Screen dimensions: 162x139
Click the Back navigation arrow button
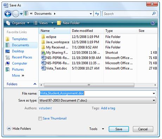point(8,14)
